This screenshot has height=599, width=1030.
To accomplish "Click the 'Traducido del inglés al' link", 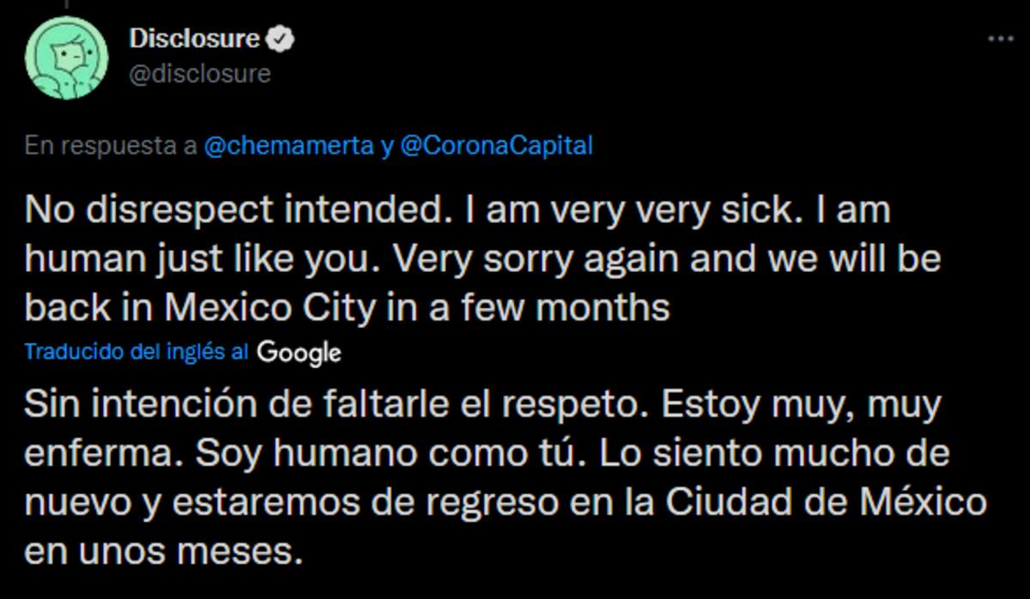I will point(137,352).
